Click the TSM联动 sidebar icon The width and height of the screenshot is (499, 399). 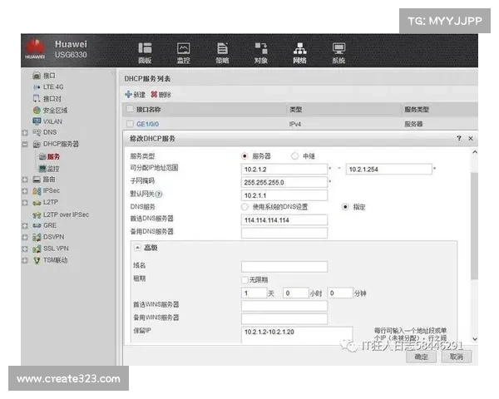[37, 260]
